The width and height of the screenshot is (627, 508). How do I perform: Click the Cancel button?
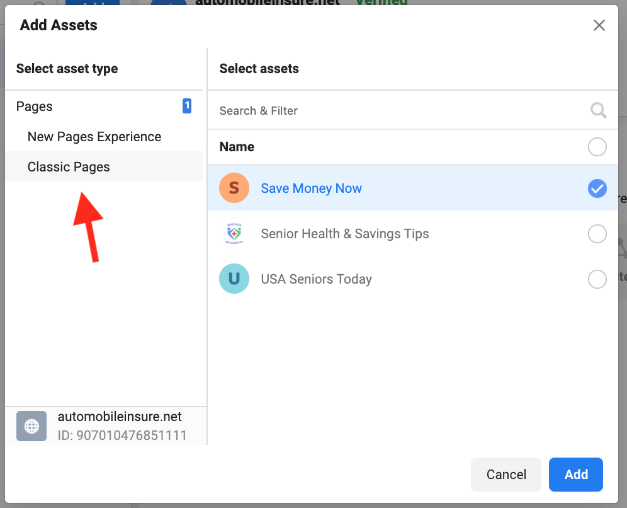pos(506,475)
